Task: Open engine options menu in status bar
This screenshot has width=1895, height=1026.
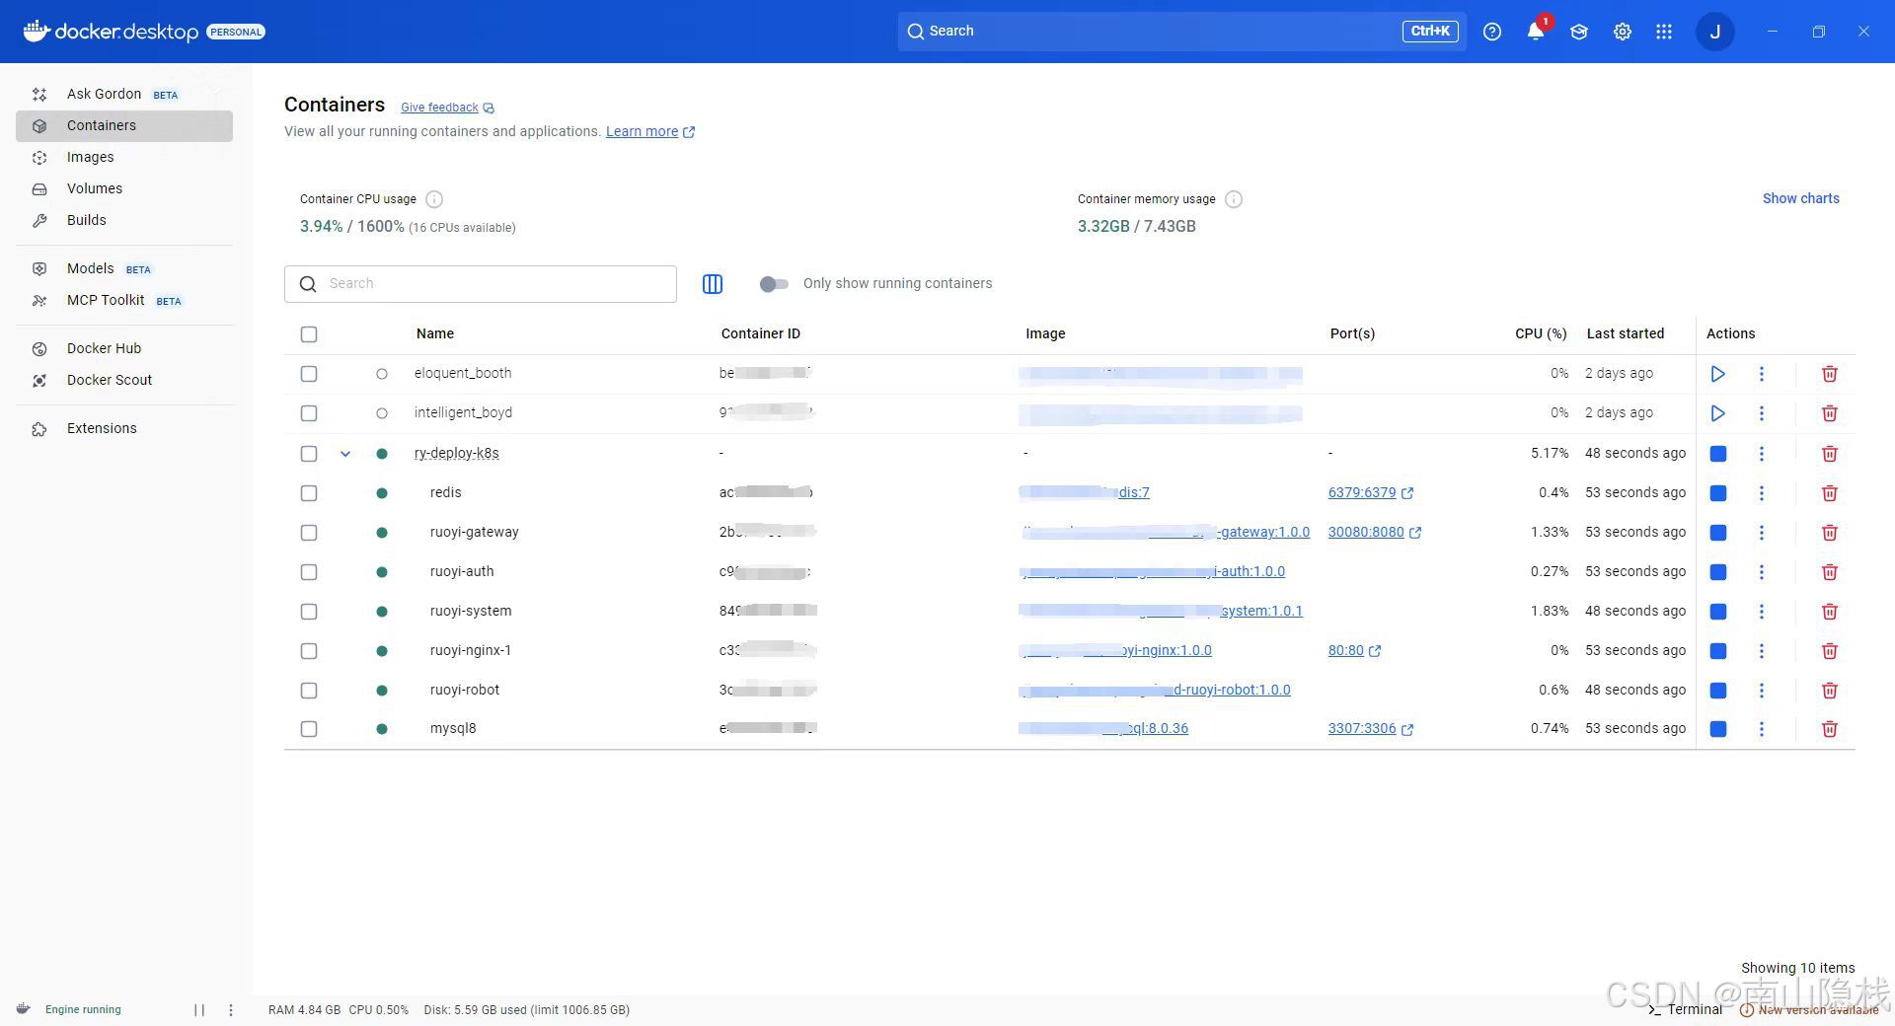Action: (x=231, y=1010)
